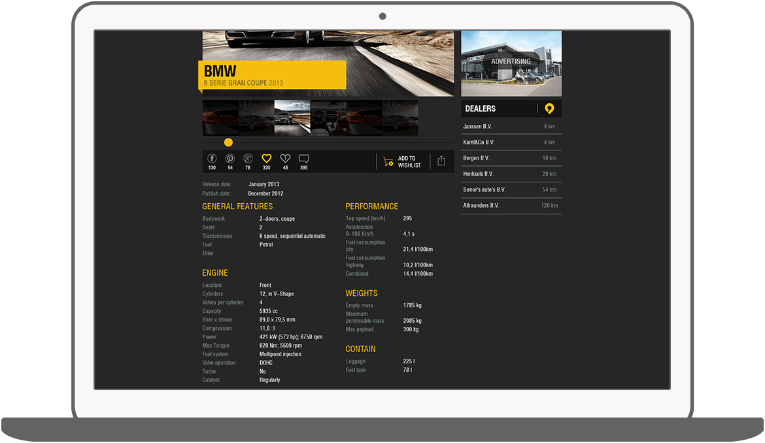Viewport: 765px width, 443px height.
Task: Click the Engine section heading
Action: coord(215,273)
